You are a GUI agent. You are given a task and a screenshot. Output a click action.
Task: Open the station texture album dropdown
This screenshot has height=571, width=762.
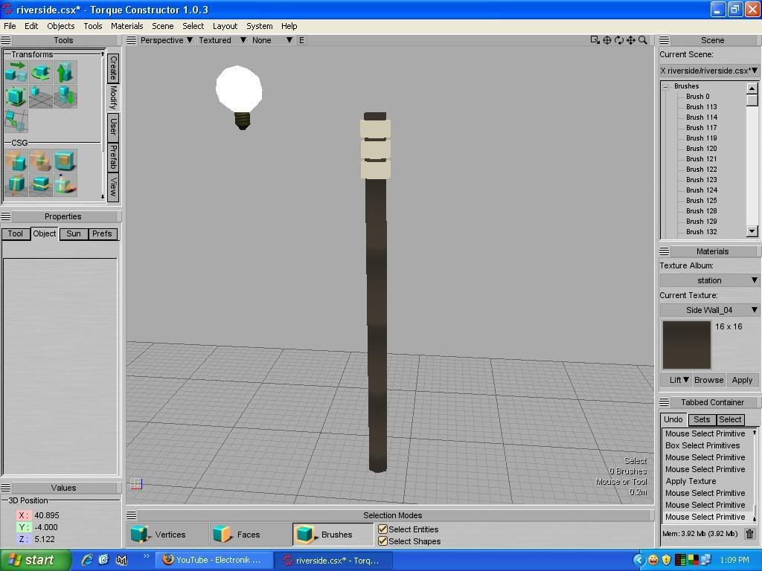(x=709, y=280)
